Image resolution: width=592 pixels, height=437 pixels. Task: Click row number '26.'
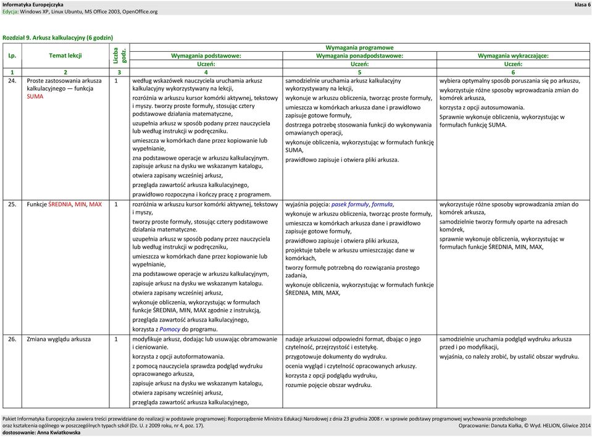pyautogui.click(x=12, y=339)
